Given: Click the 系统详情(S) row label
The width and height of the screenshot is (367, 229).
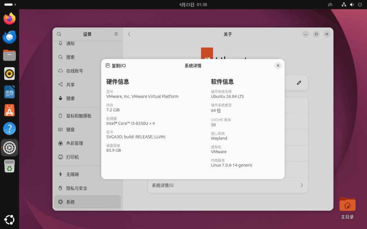Looking at the screenshot, I should [163, 185].
